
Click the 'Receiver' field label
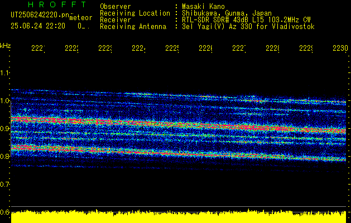(x=116, y=20)
